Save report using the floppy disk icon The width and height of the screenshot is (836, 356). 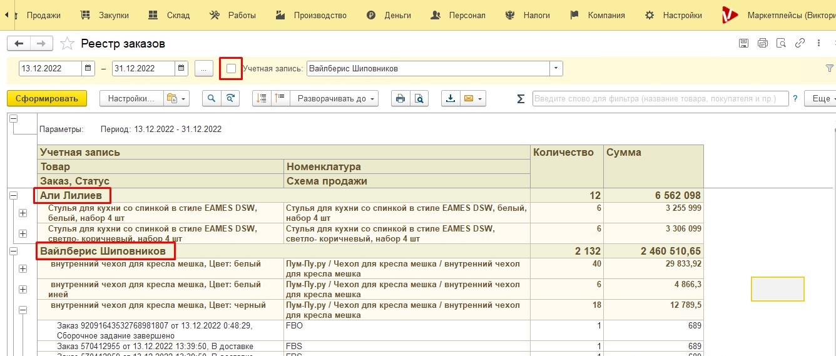(x=743, y=43)
